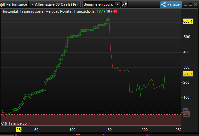The width and height of the screenshot is (199, 136).
Task: Click the 100 horizontal axis label
Action: click(x=72, y=130)
